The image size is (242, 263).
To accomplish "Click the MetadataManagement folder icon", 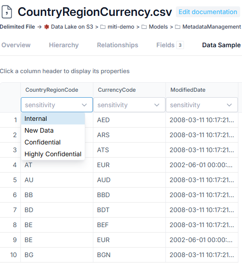I will click(x=178, y=27).
